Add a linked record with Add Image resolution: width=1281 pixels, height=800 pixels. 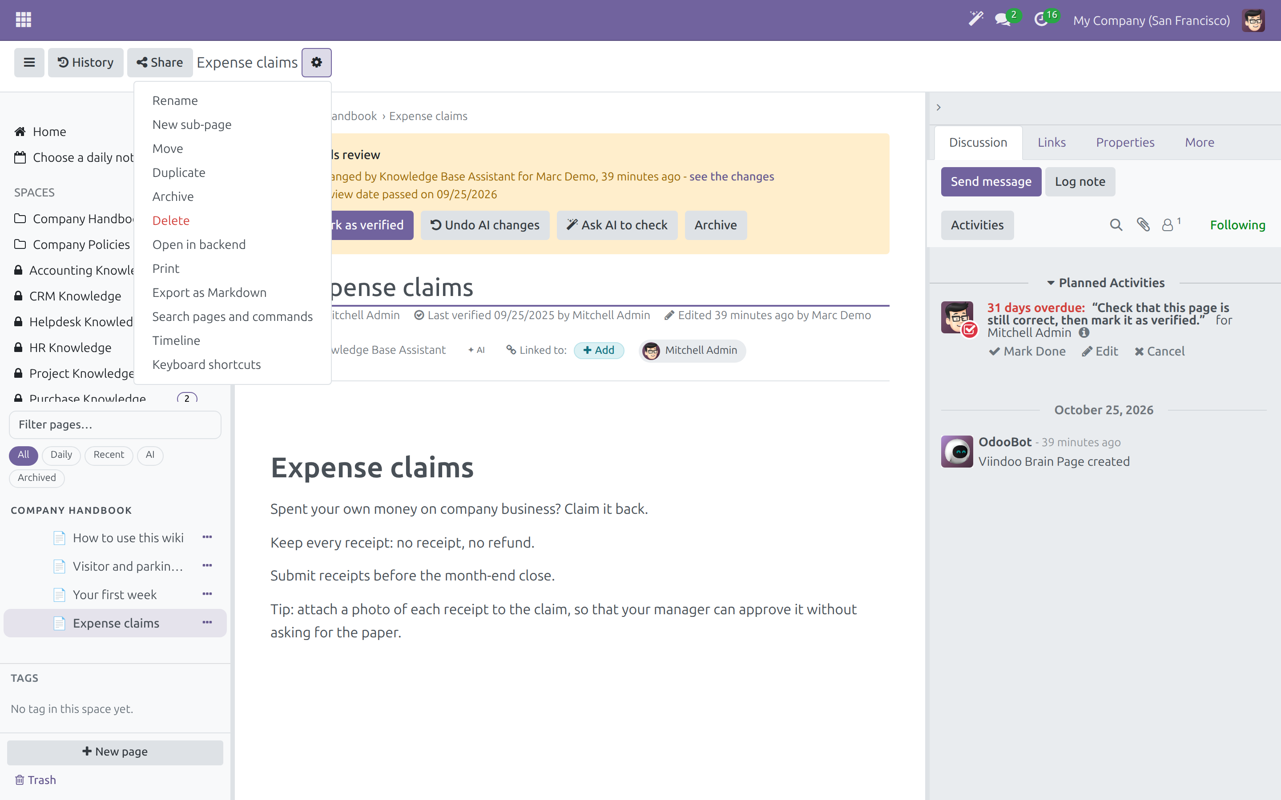tap(599, 350)
